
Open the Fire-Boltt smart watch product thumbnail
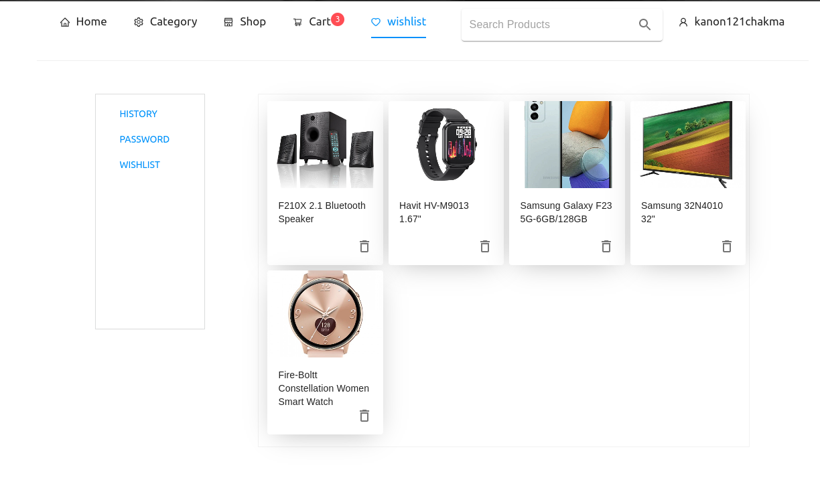tap(324, 313)
